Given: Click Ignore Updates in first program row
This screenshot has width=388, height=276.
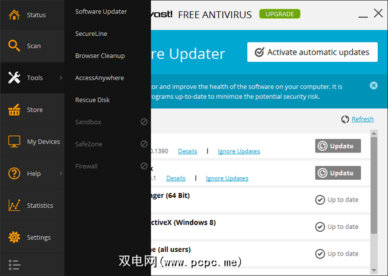Looking at the screenshot, I should point(239,151).
